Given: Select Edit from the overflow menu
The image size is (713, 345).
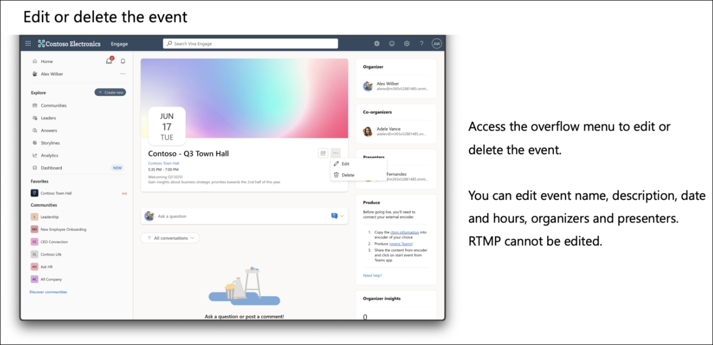Looking at the screenshot, I should click(x=345, y=164).
